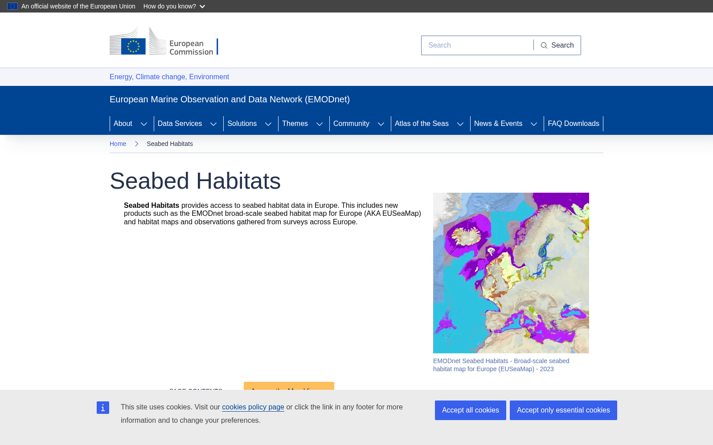Expand the Solutions submenu chevron
Image resolution: width=713 pixels, height=445 pixels.
coord(268,124)
